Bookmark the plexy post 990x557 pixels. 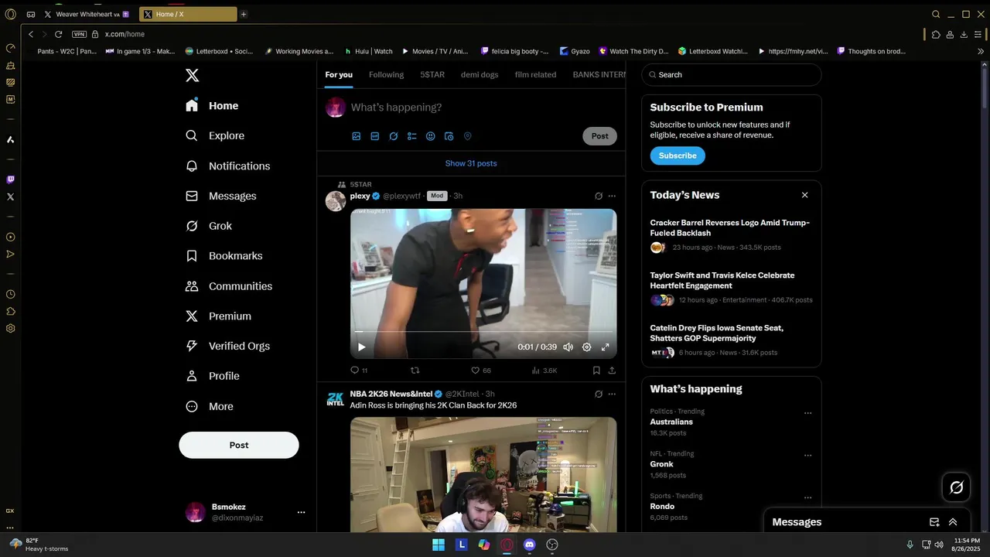tap(596, 371)
